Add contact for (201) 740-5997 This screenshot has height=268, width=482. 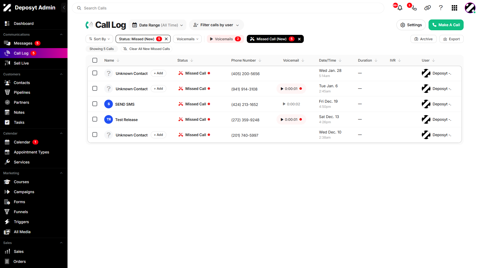(x=159, y=135)
